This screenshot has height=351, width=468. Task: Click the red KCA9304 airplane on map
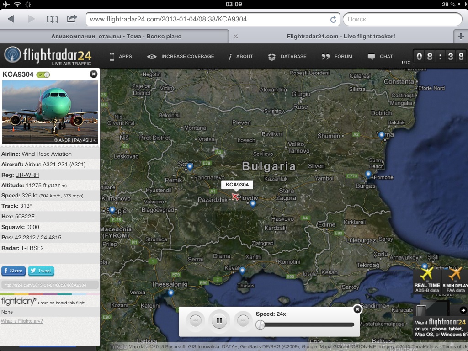235,197
